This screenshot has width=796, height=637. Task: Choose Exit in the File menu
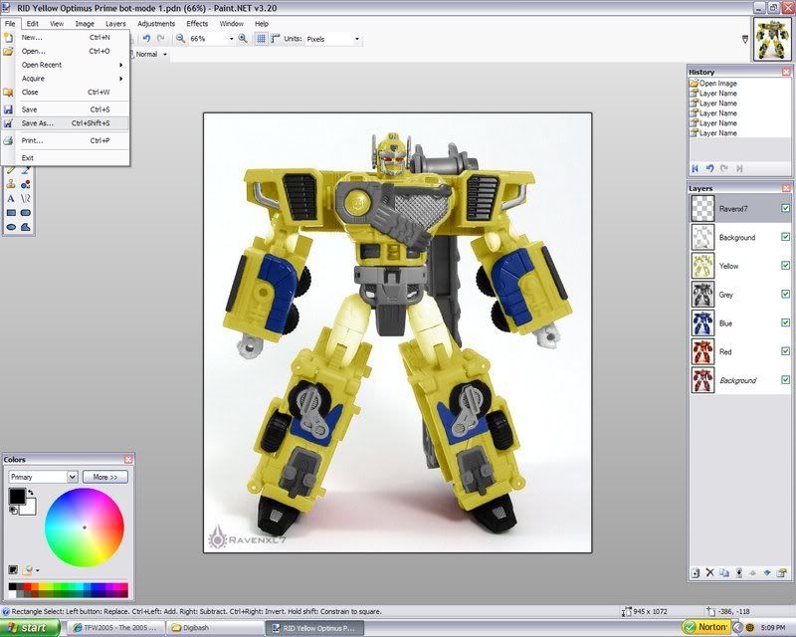point(66,157)
